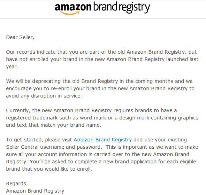Click the line 'brand that you would like to enroll.'
The width and height of the screenshot is (206, 195).
click(49, 169)
